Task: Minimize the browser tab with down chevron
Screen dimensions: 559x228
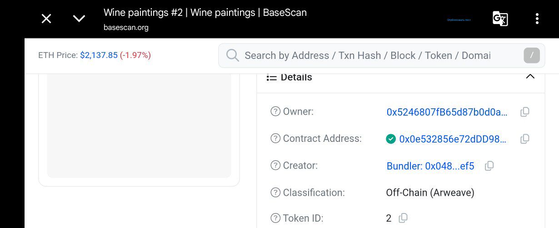Action: (79, 19)
